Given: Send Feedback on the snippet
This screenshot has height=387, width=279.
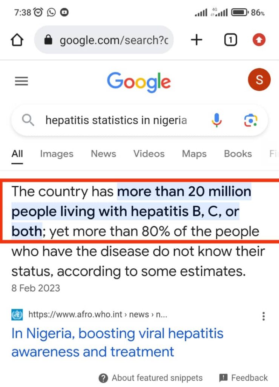Looking at the screenshot, I should 244,378.
